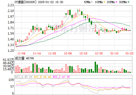This screenshot has height=95, width=136.
Task: Click the RSI_C:47.92 indicator label
Action: coord(61,77)
